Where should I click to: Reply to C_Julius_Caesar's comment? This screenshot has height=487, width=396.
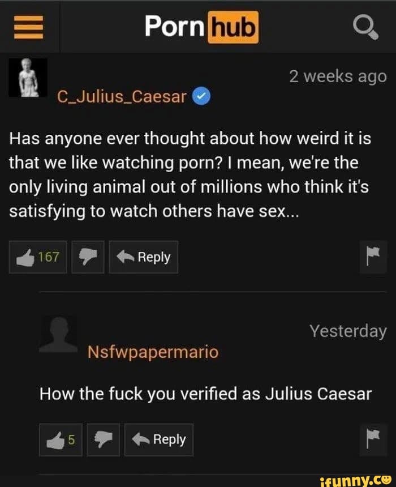coord(143,257)
